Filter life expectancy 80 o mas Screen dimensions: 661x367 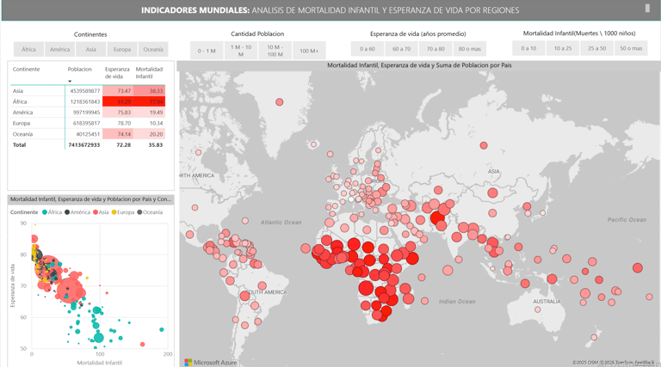470,49
